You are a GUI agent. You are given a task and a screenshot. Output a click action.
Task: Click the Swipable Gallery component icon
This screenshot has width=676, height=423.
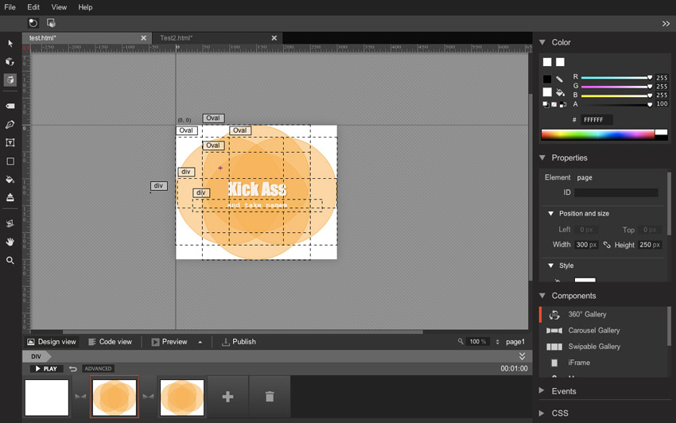pos(554,347)
